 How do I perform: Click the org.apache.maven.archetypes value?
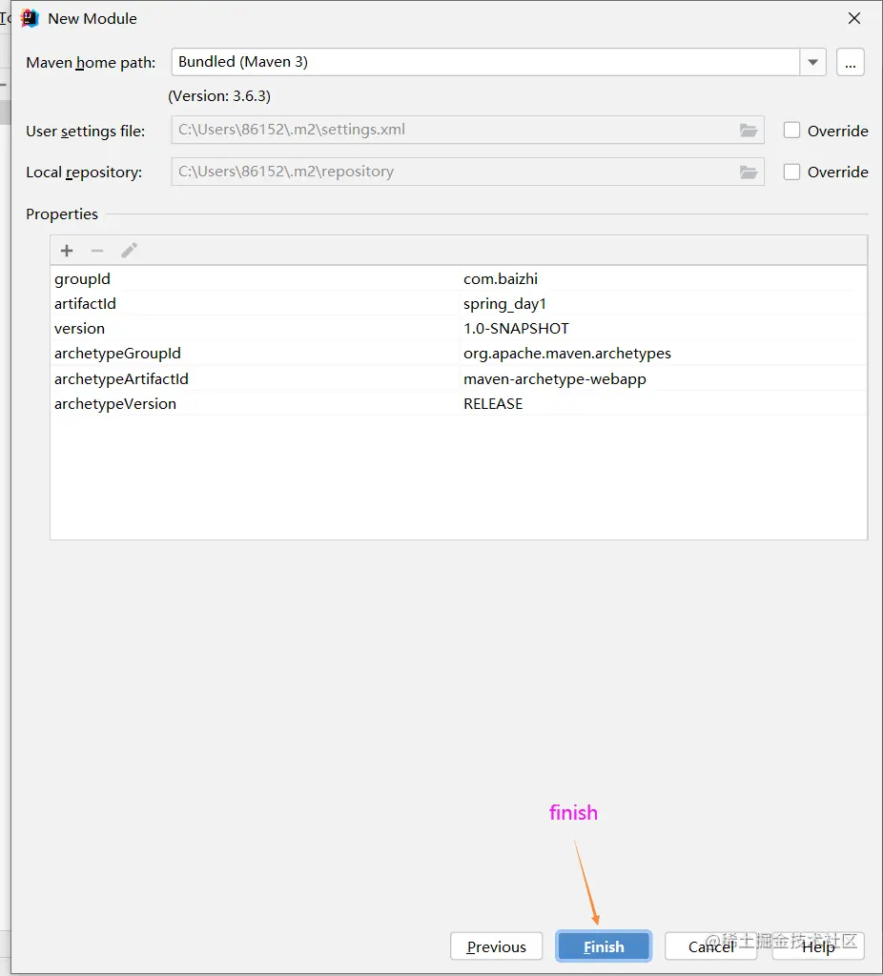[567, 354]
